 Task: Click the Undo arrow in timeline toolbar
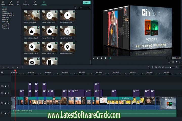4,67
